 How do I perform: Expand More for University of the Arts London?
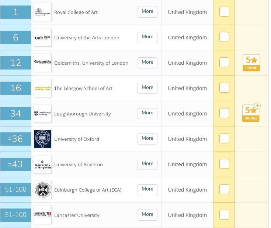click(147, 37)
